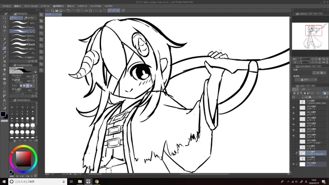Open the レイヤー(L) menu
Screen dimensions: 329x185
tap(45, 6)
